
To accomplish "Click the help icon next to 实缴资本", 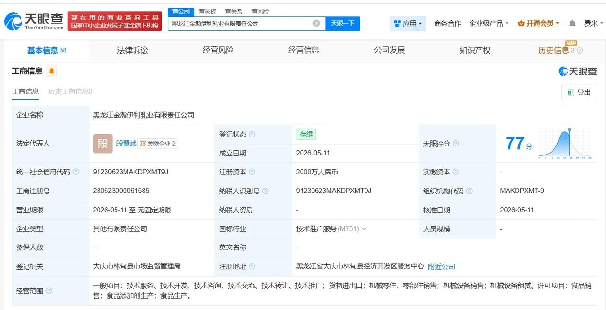I will pos(455,172).
